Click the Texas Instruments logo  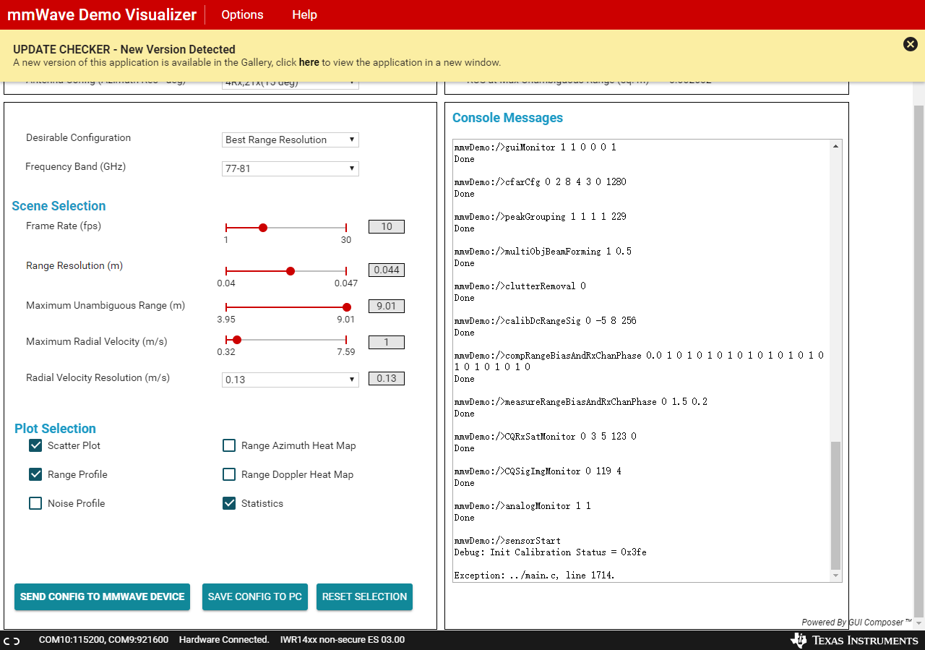[x=854, y=640]
